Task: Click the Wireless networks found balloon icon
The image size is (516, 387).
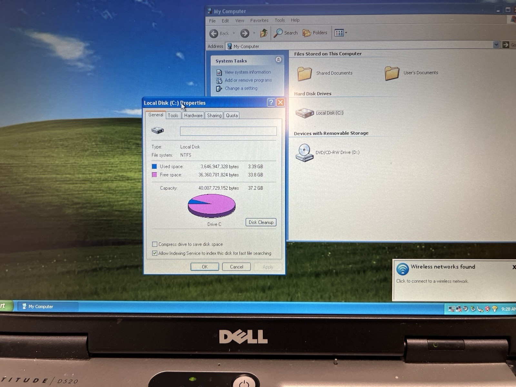Action: [402, 269]
